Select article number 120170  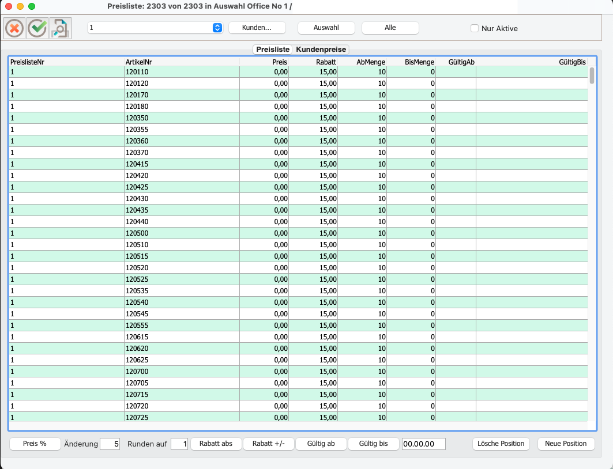point(137,95)
